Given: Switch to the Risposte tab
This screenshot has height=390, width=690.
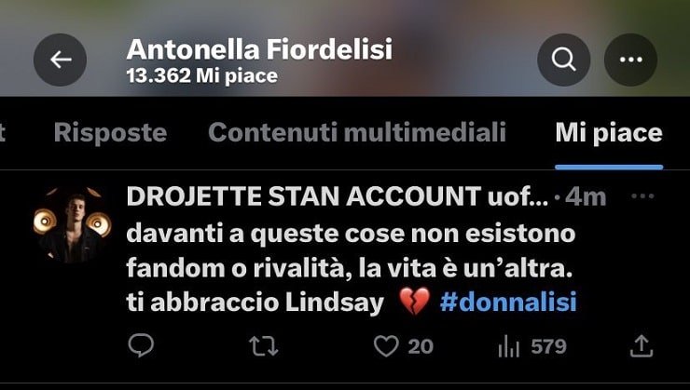Looking at the screenshot, I should point(110,132).
